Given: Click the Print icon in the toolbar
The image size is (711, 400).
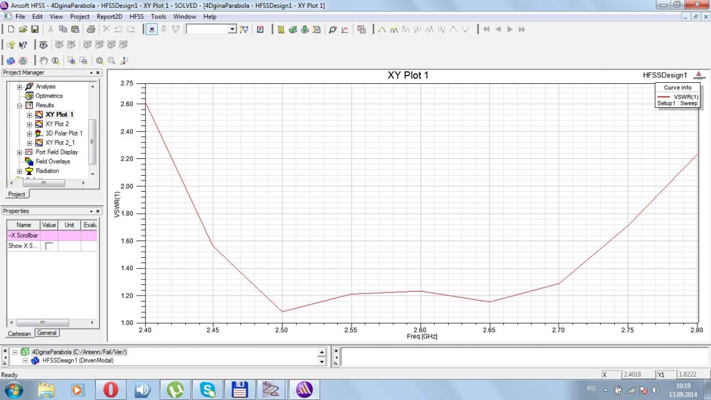Looking at the screenshot, I should pos(91,29).
